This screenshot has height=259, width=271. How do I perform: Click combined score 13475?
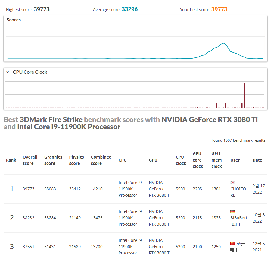point(97,218)
